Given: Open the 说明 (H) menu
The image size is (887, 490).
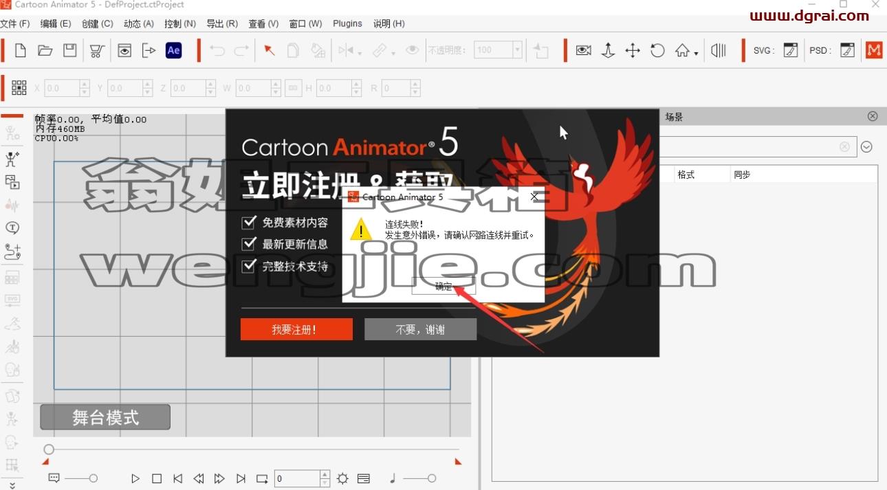Looking at the screenshot, I should [388, 23].
